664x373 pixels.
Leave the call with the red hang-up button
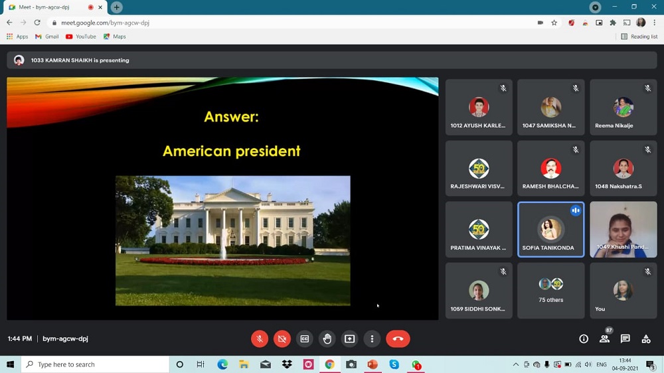pyautogui.click(x=398, y=338)
